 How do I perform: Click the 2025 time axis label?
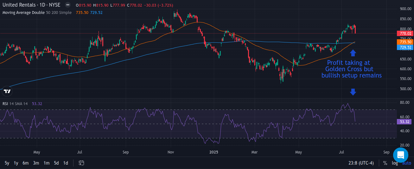click(x=214, y=152)
